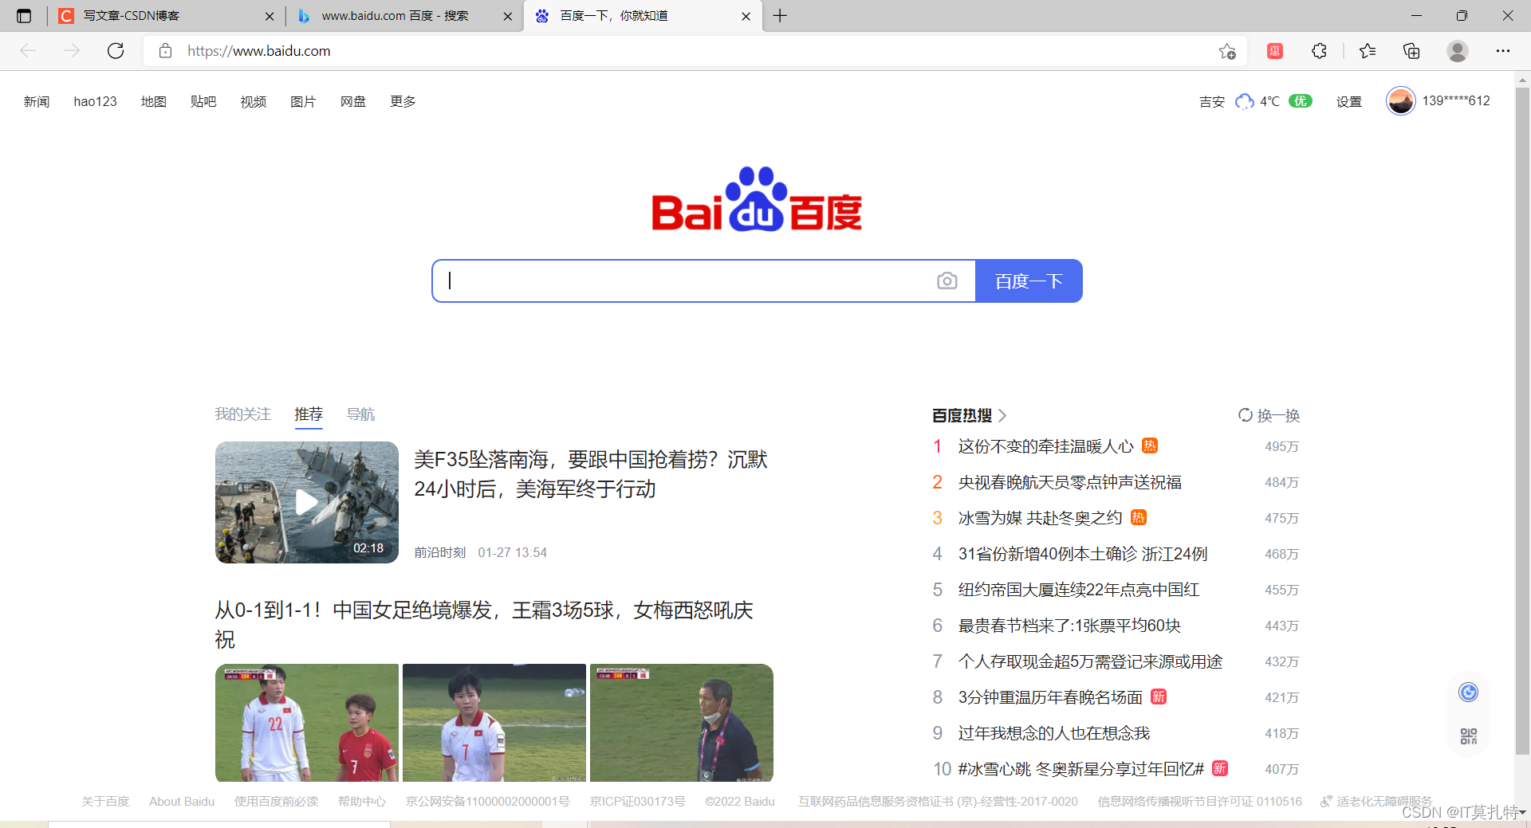This screenshot has height=828, width=1531.
Task: Open the 美F35坠落南海 article headline
Action: pos(591,474)
